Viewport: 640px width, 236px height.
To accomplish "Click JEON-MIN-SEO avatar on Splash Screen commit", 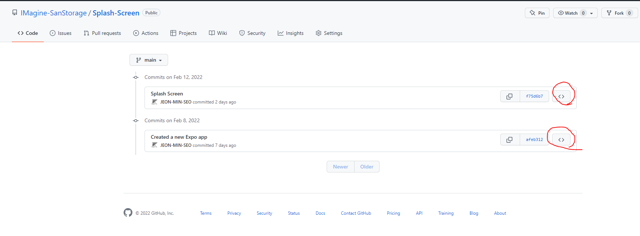I will [154, 102].
